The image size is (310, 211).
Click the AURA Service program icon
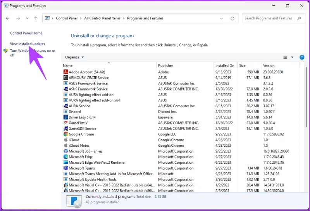point(65,106)
